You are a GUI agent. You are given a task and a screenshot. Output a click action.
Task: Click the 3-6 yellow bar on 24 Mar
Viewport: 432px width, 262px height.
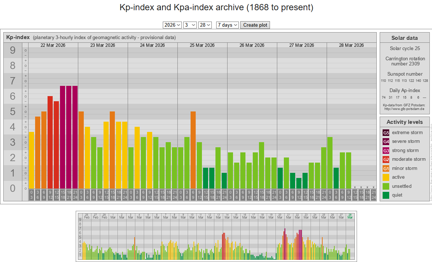[137, 158]
